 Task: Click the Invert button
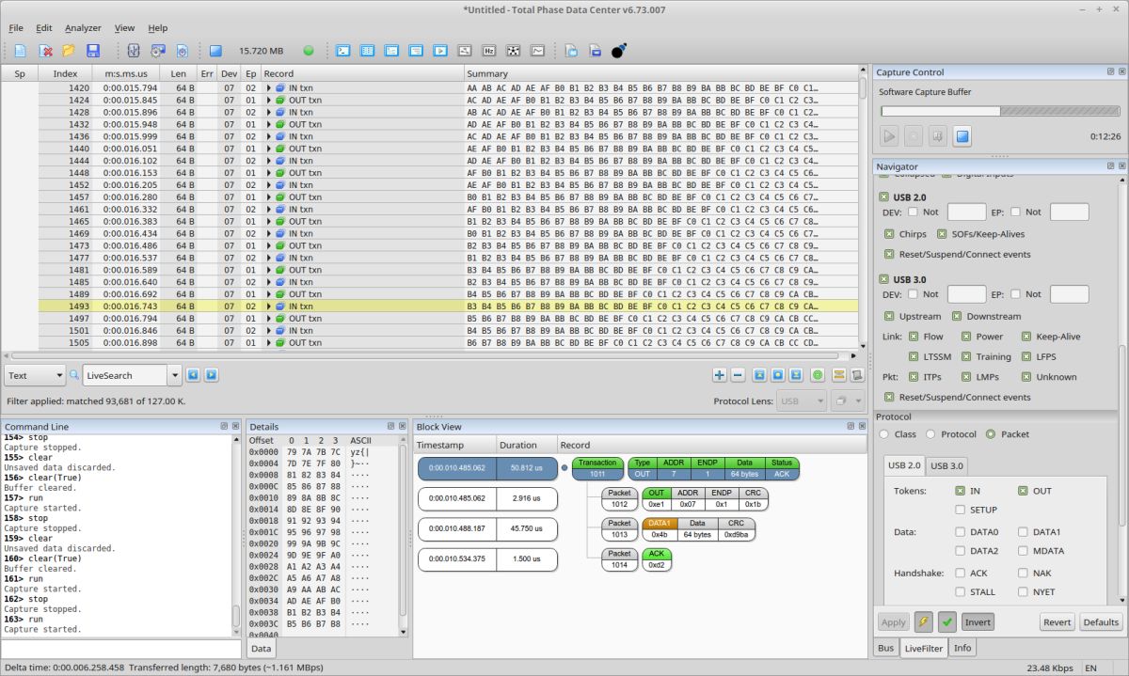(978, 621)
